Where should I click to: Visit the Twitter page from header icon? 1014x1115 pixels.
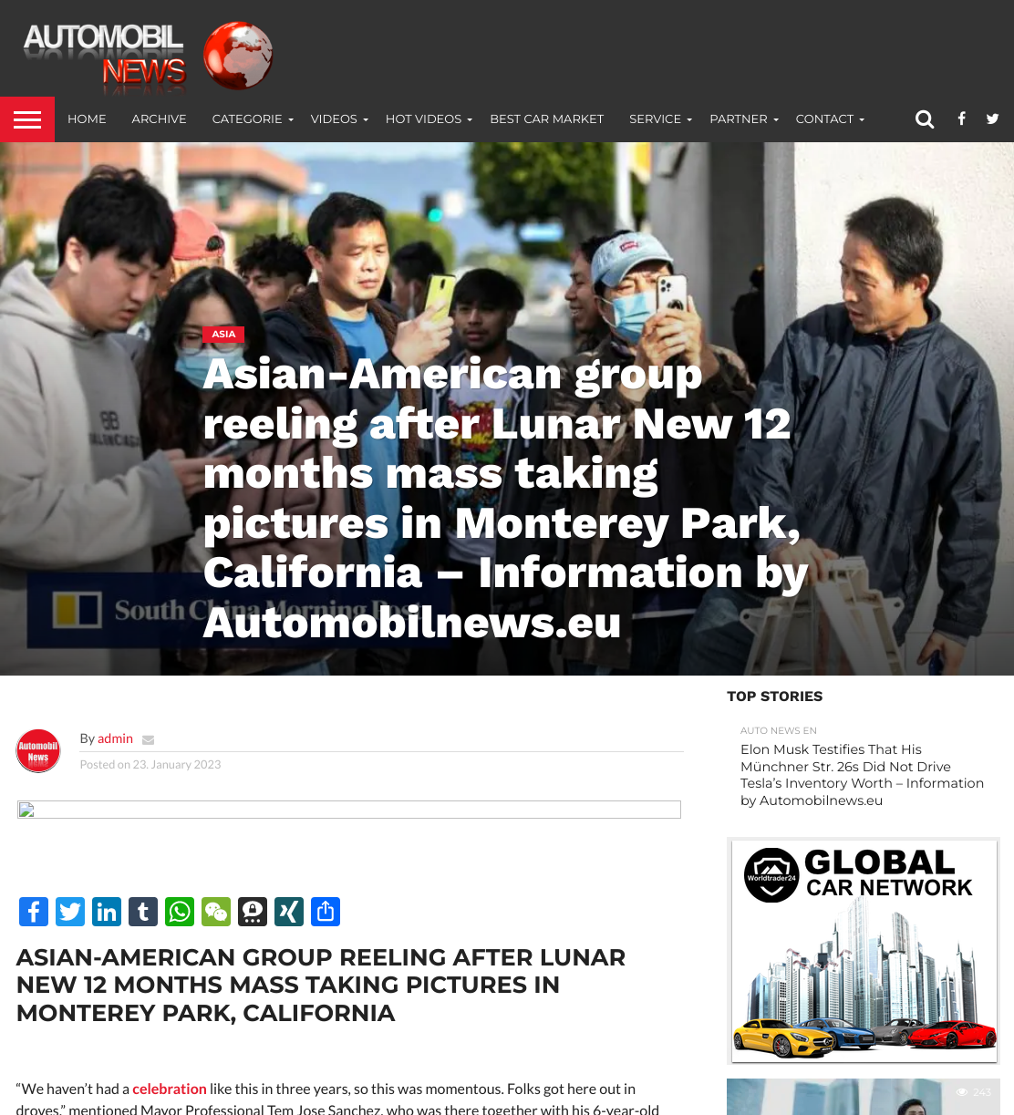993,119
